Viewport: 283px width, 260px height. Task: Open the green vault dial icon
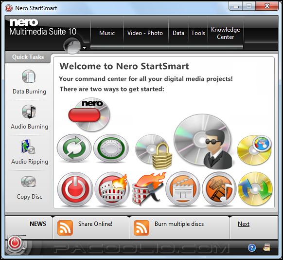point(111,148)
